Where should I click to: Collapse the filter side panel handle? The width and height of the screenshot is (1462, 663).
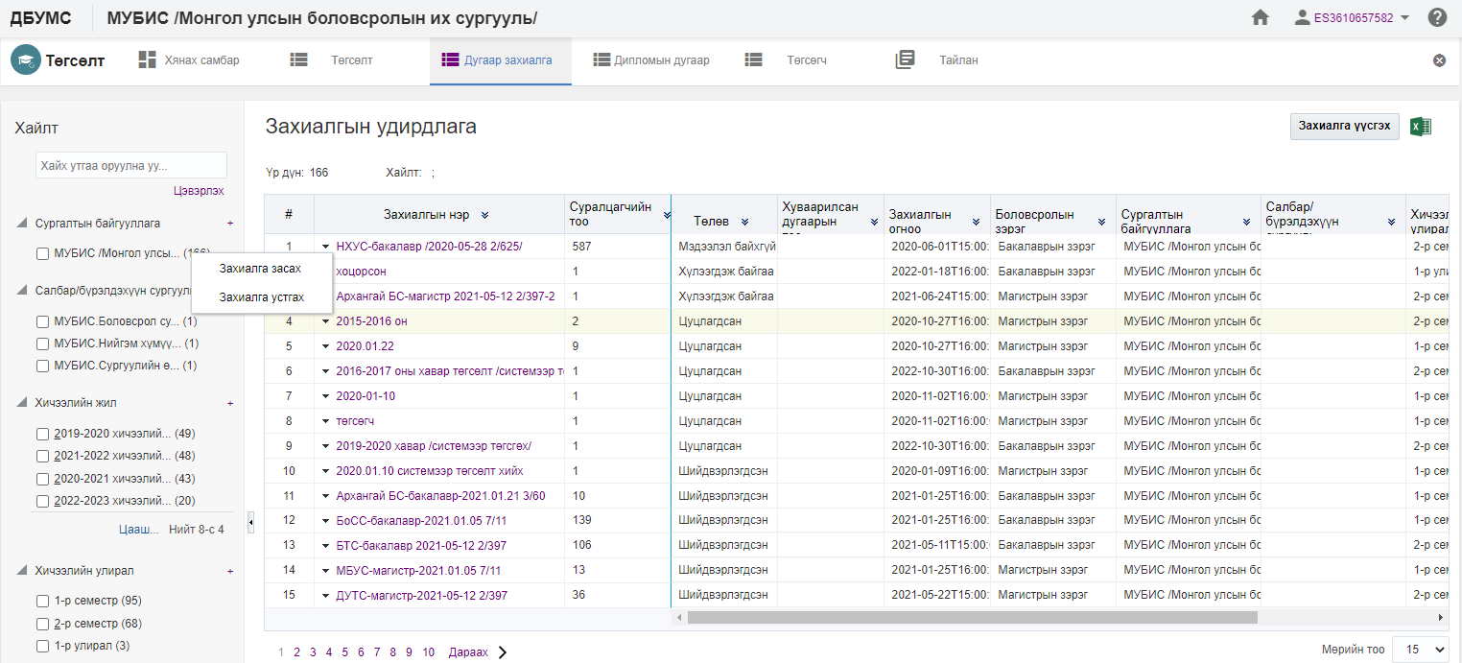250,521
